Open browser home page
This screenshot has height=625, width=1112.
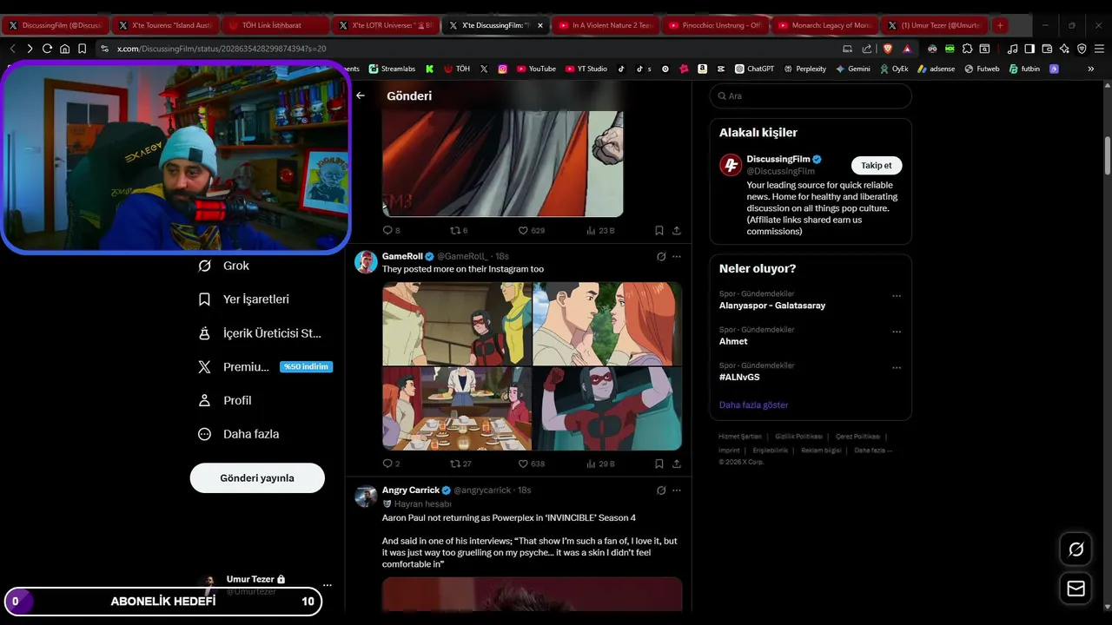tap(64, 49)
